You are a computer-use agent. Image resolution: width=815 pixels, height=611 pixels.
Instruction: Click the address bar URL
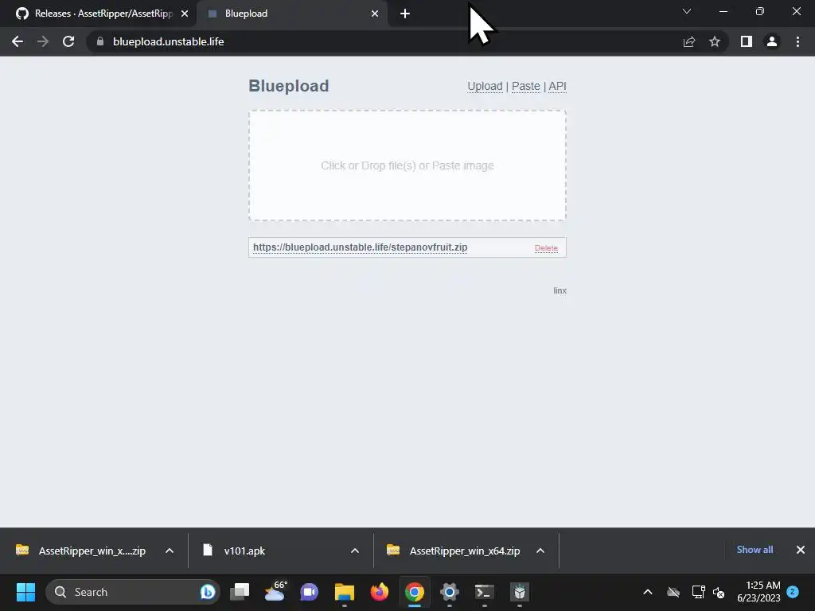(169, 41)
